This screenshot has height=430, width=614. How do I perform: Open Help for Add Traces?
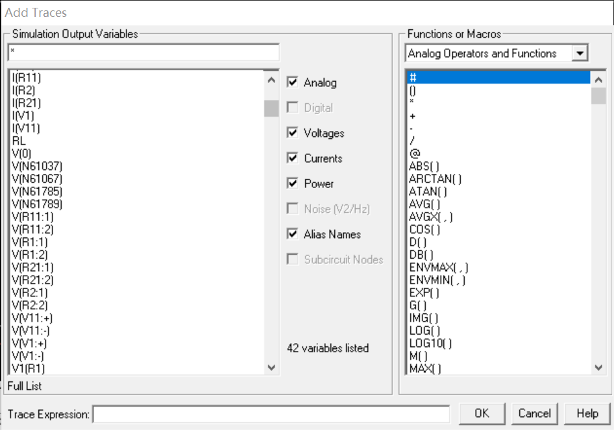pos(587,414)
